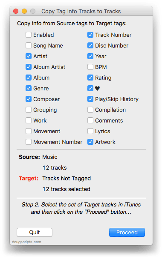Check the Song Name option
The height and width of the screenshot is (257, 162).
click(x=29, y=45)
